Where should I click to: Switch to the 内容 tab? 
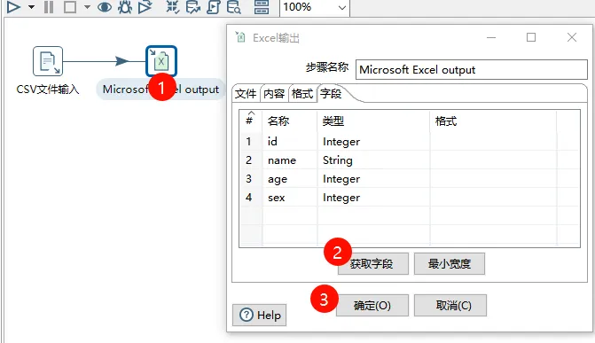(x=274, y=93)
